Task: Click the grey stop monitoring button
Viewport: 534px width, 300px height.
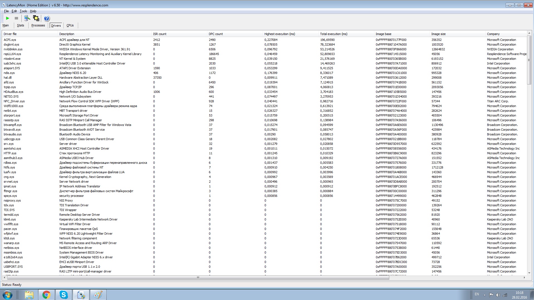Action: click(x=16, y=18)
